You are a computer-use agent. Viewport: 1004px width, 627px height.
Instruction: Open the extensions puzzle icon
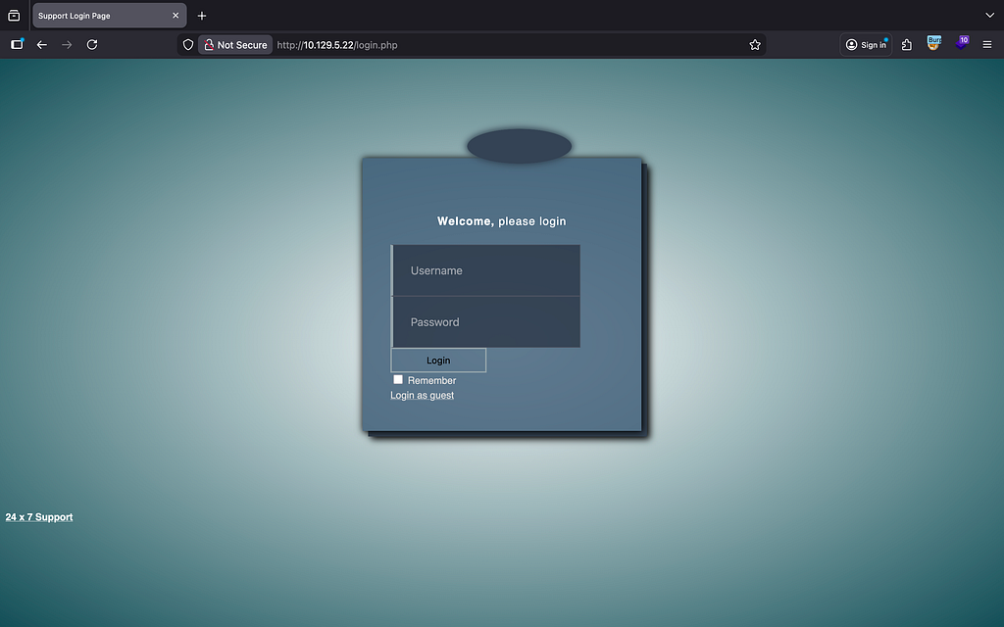coord(907,45)
